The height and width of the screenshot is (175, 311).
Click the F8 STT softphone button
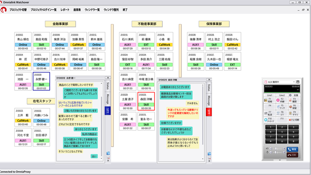pos(282,113)
